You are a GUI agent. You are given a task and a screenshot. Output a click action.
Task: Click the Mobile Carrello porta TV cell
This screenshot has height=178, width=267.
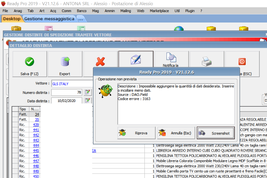211,171
